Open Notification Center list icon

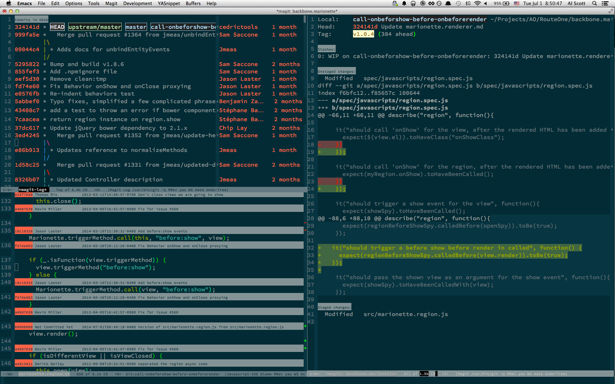tap(605, 4)
